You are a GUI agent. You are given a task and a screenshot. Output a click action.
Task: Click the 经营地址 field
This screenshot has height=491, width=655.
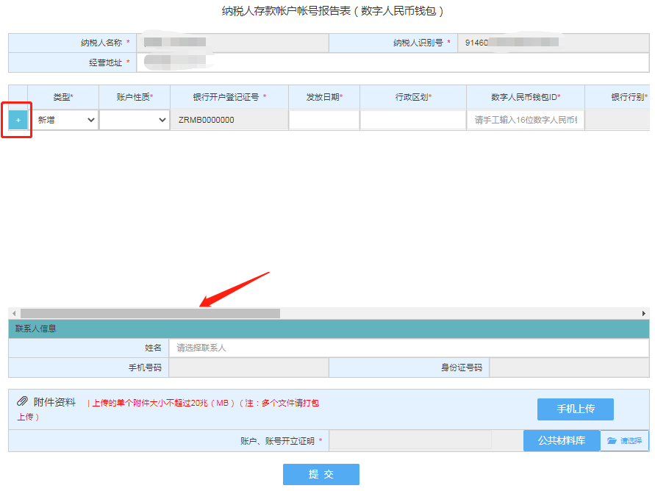click(x=393, y=62)
